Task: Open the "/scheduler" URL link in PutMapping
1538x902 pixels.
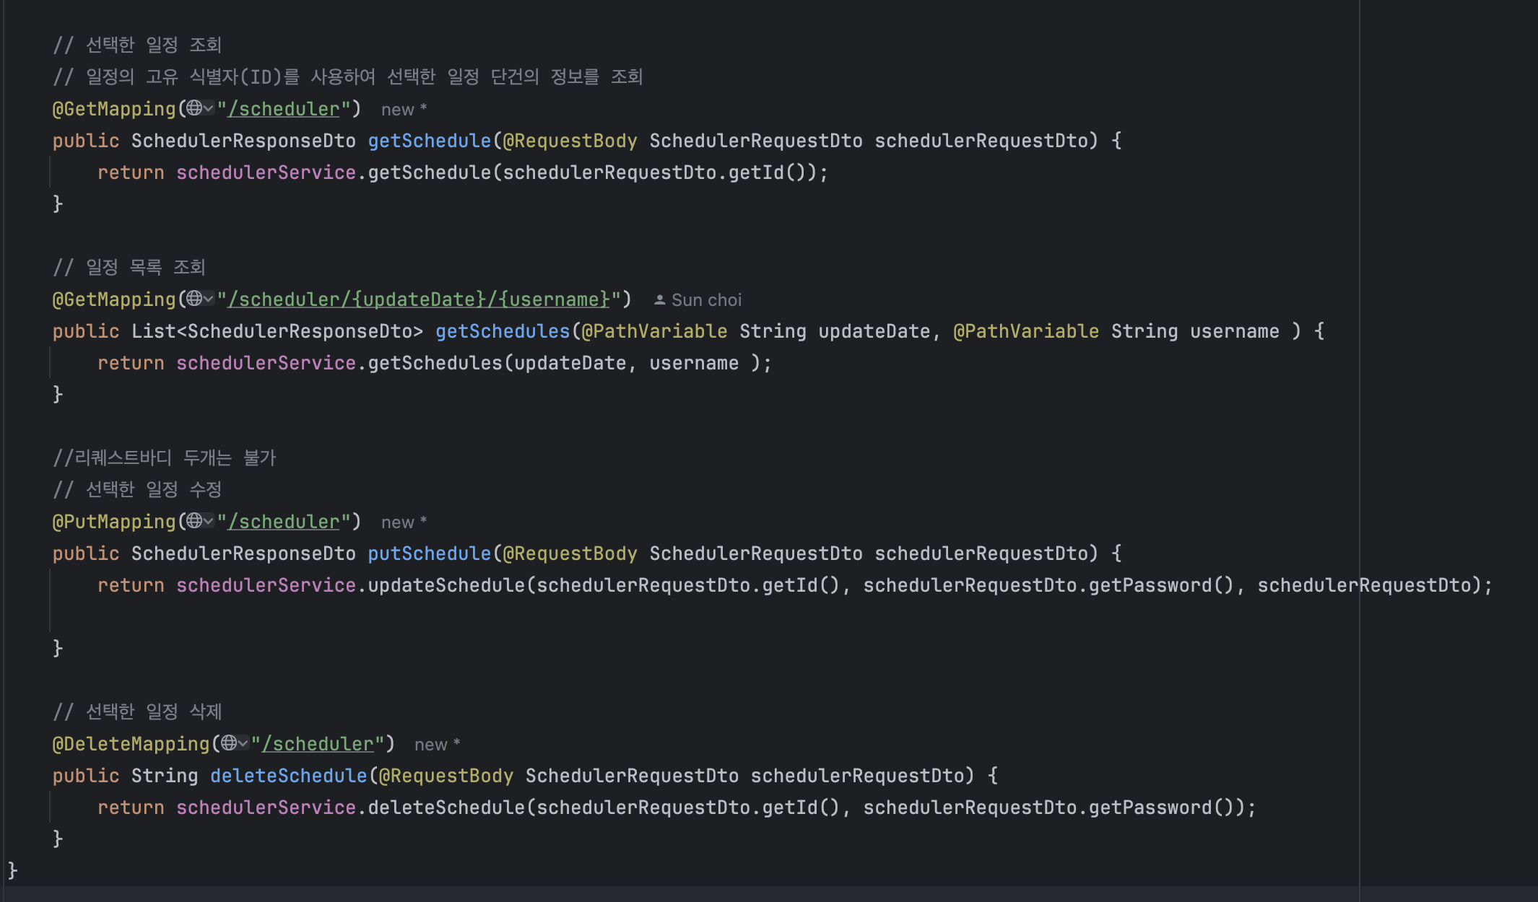Action: tap(284, 522)
